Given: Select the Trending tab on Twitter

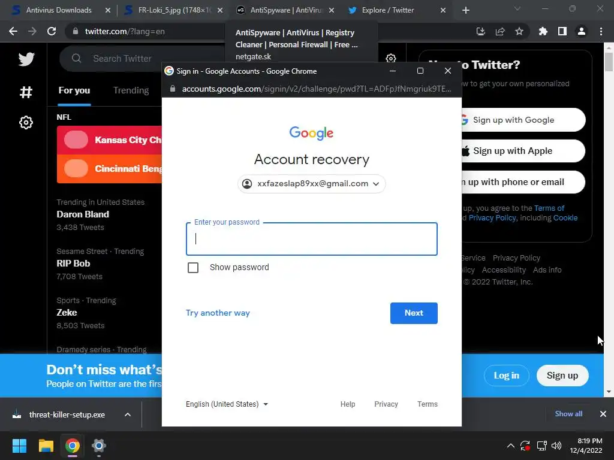Looking at the screenshot, I should (131, 90).
